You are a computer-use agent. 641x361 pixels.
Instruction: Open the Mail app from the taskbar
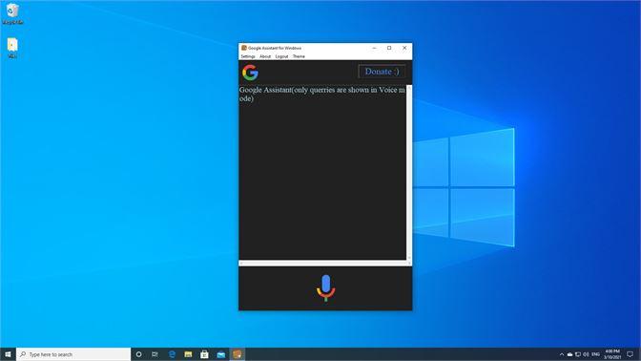220,354
